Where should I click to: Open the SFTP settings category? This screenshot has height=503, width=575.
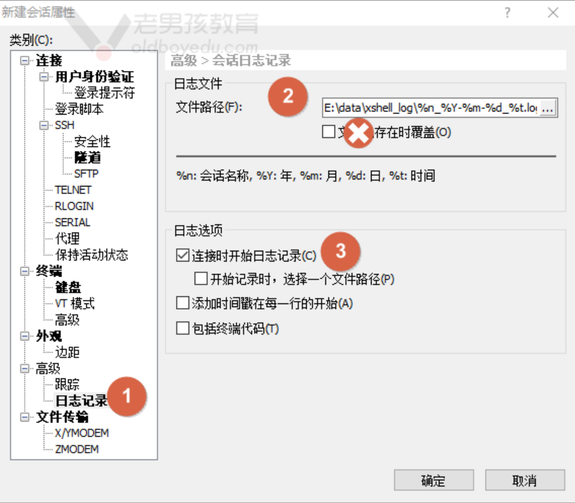pos(86,174)
